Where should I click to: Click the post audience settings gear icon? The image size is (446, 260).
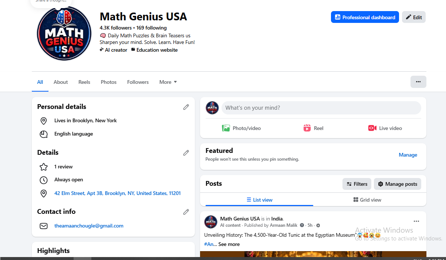point(318,225)
